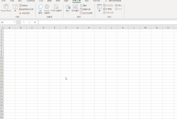
Task: Open the Team (团队) tab
Action: point(87,1)
